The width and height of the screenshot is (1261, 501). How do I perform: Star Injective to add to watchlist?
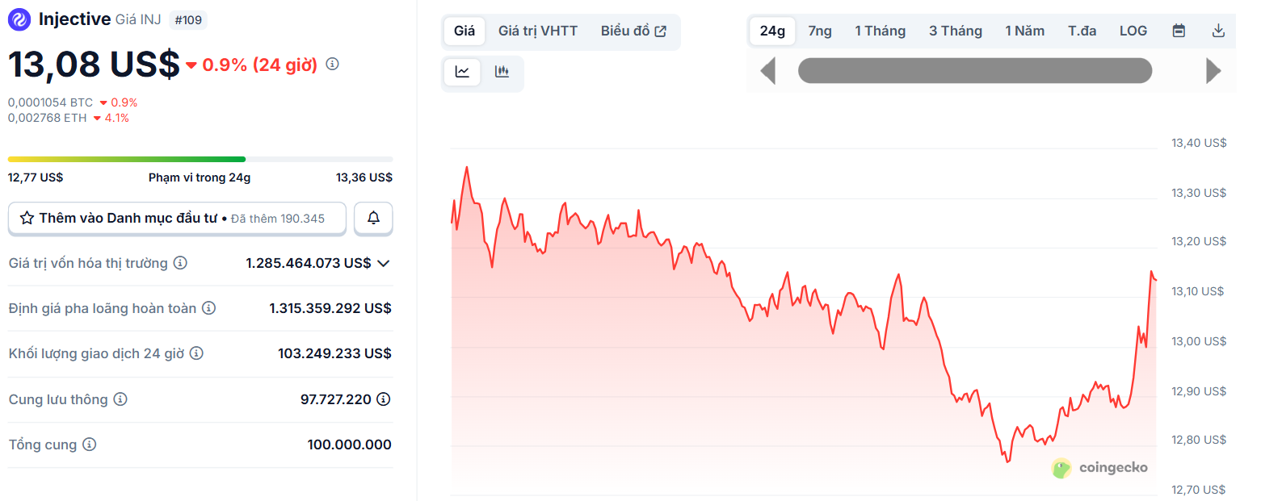point(28,217)
